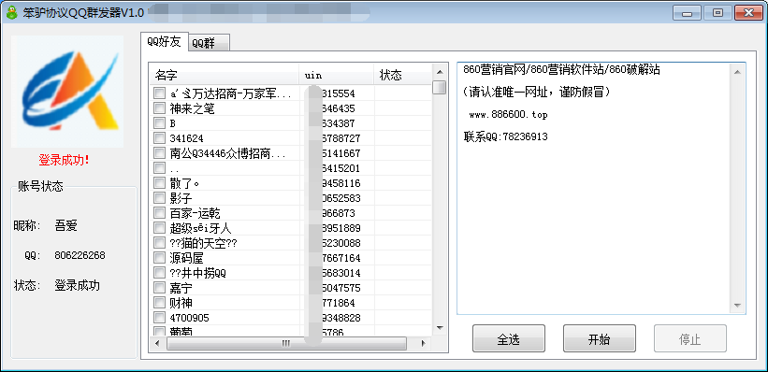Close the QQ群发器 window
768x372 pixels.
click(x=748, y=13)
